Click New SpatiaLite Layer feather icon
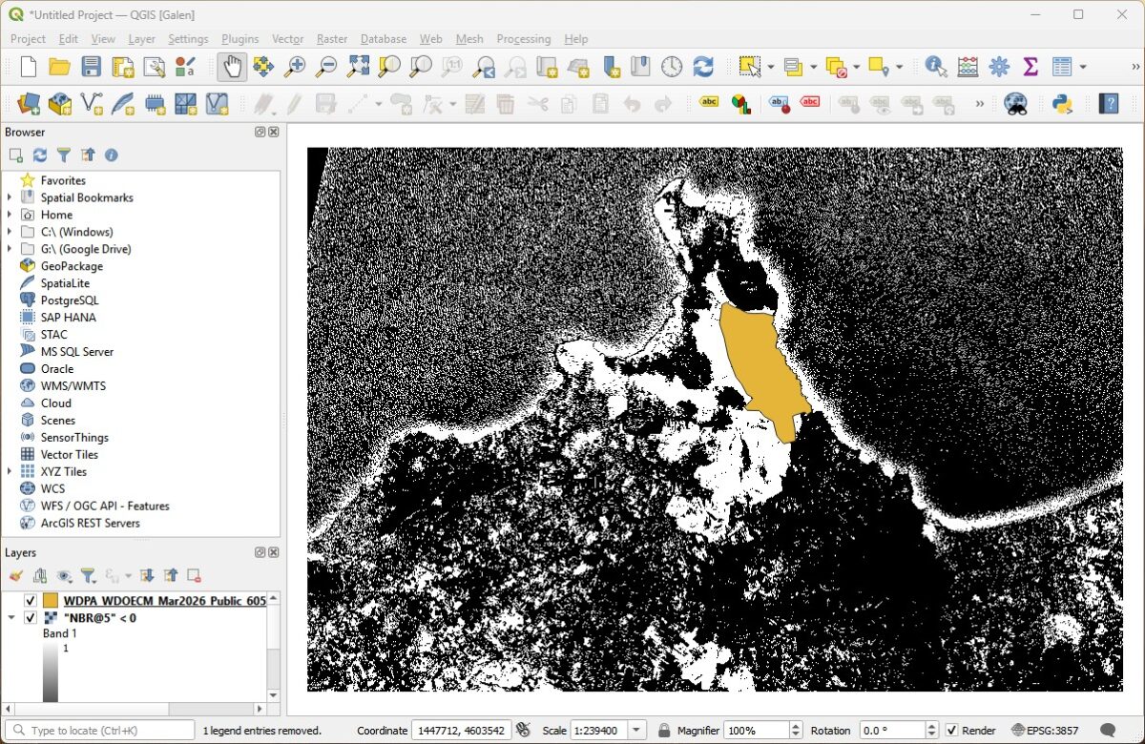 click(123, 103)
